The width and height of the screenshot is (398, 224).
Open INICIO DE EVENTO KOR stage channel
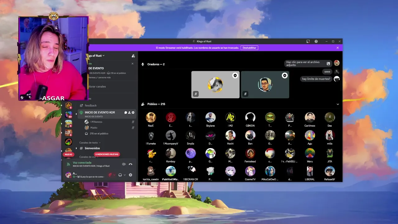(x=107, y=114)
